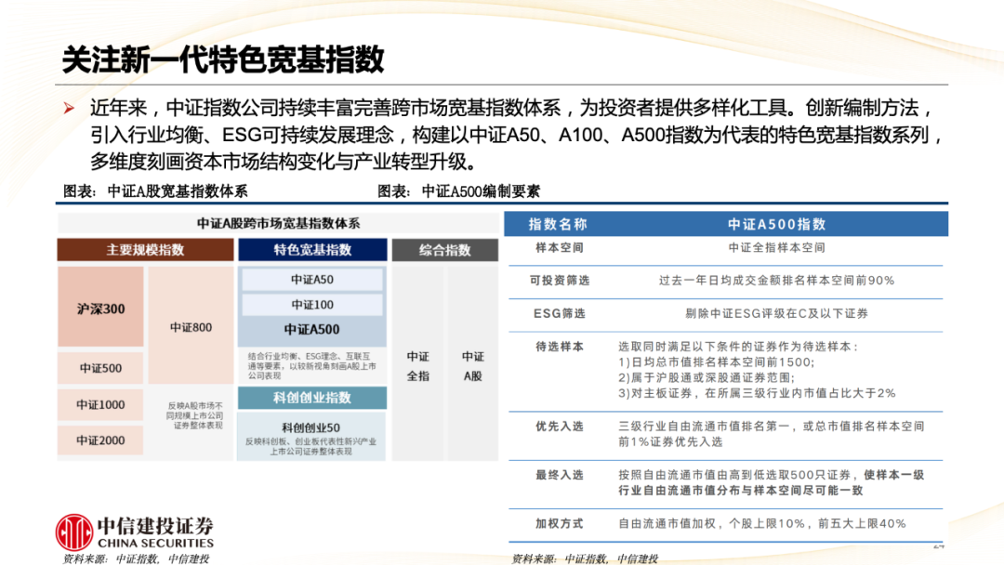This screenshot has height=565, width=1004.
Task: Click 资料来源 note under the right table
Action: point(585,558)
